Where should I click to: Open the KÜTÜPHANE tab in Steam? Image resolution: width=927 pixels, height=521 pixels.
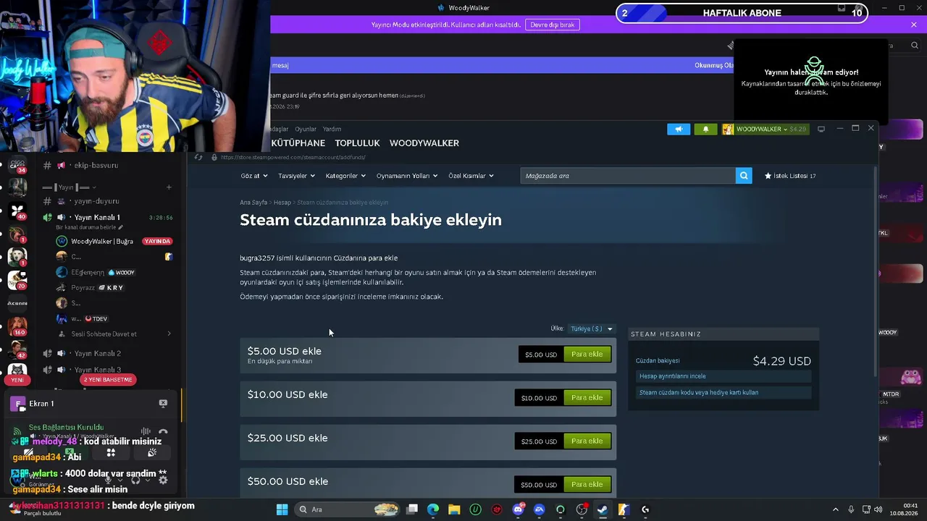[x=298, y=143]
